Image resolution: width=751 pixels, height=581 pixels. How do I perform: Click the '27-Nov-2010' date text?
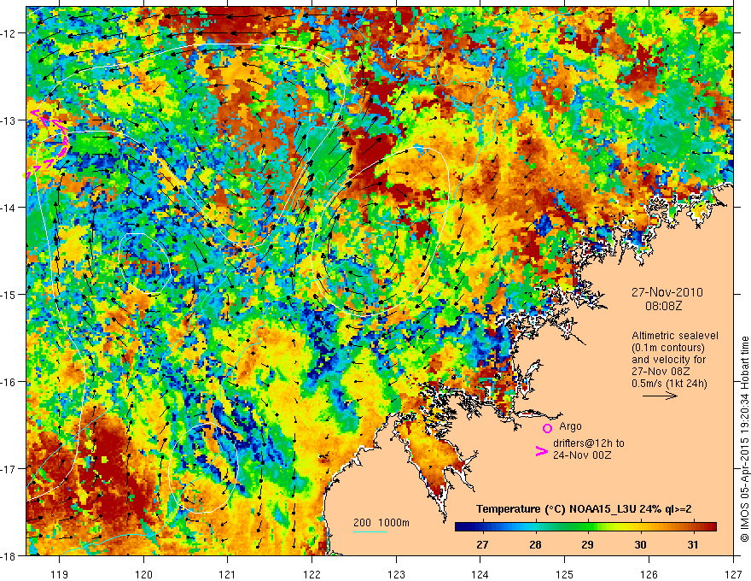[667, 292]
